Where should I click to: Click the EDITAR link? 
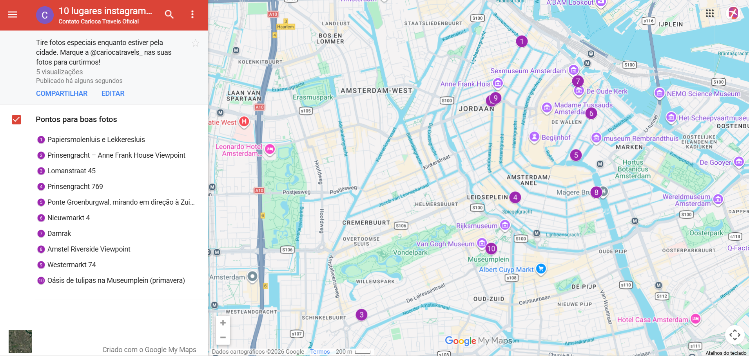coord(113,93)
